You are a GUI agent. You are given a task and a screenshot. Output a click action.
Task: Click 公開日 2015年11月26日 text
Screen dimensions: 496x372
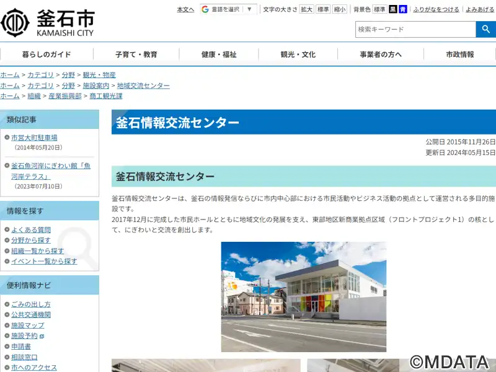460,142
